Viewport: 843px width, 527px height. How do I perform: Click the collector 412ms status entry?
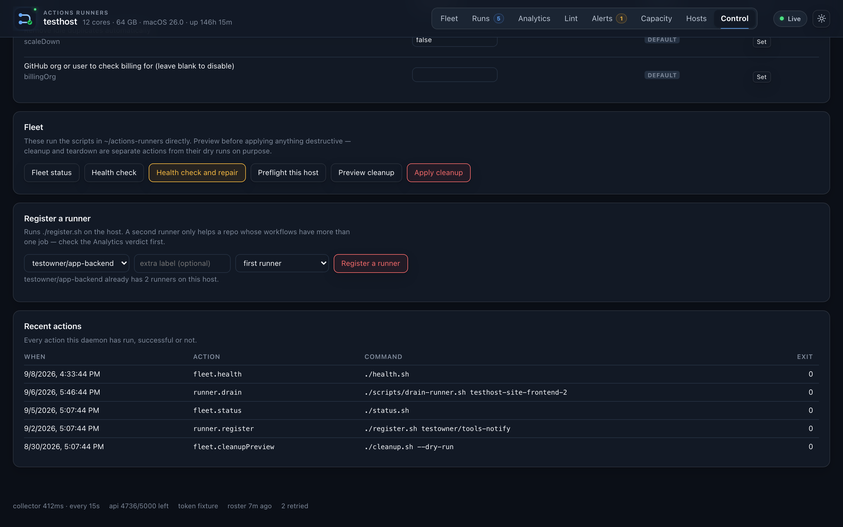[x=56, y=506]
